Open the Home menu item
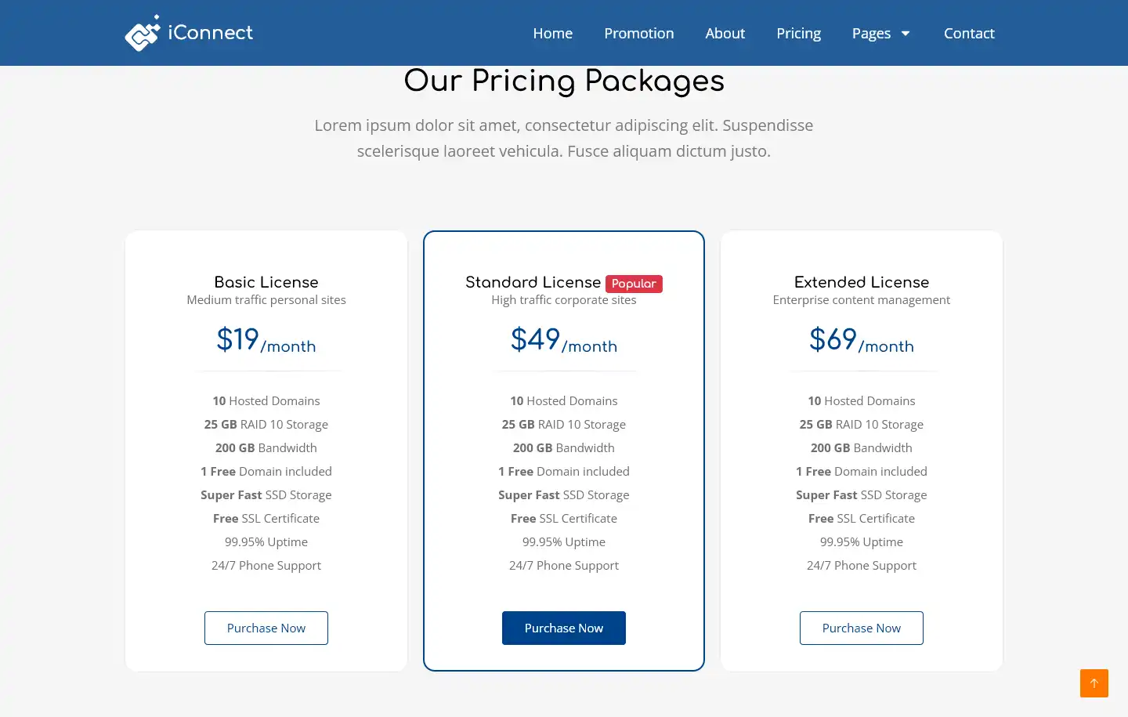This screenshot has height=717, width=1128. 552,34
